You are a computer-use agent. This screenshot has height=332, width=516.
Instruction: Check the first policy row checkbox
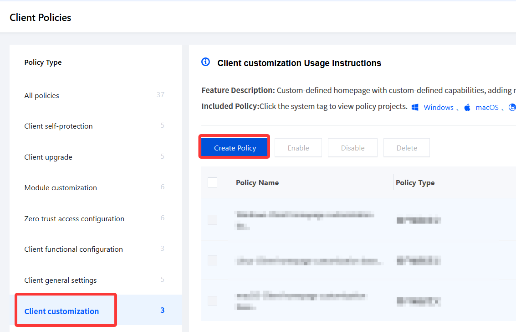[213, 220]
